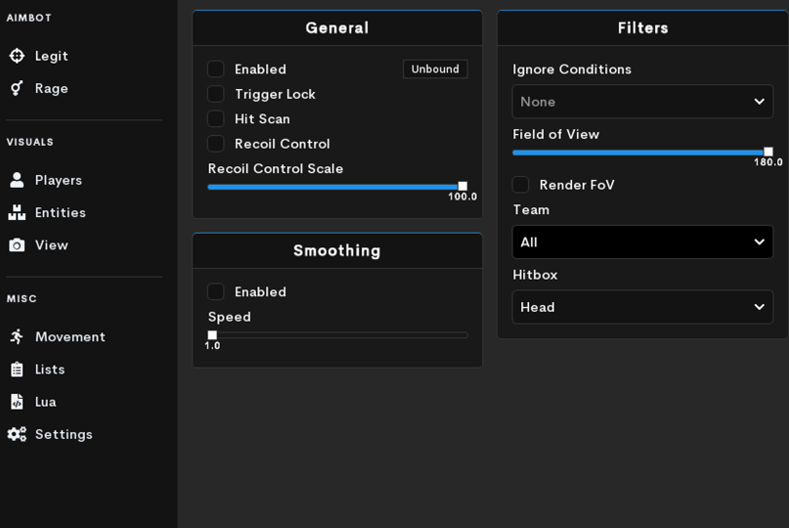Switch to the Legit sidebar section

click(51, 56)
